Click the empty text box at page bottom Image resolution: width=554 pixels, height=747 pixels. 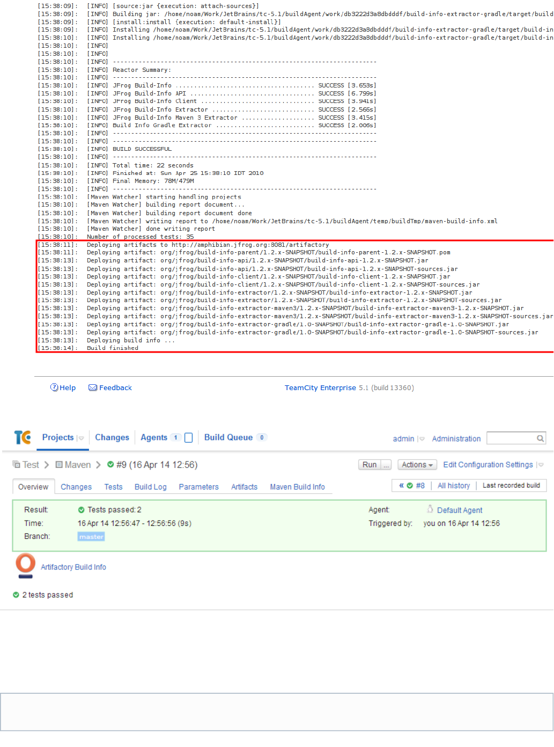coord(277,712)
